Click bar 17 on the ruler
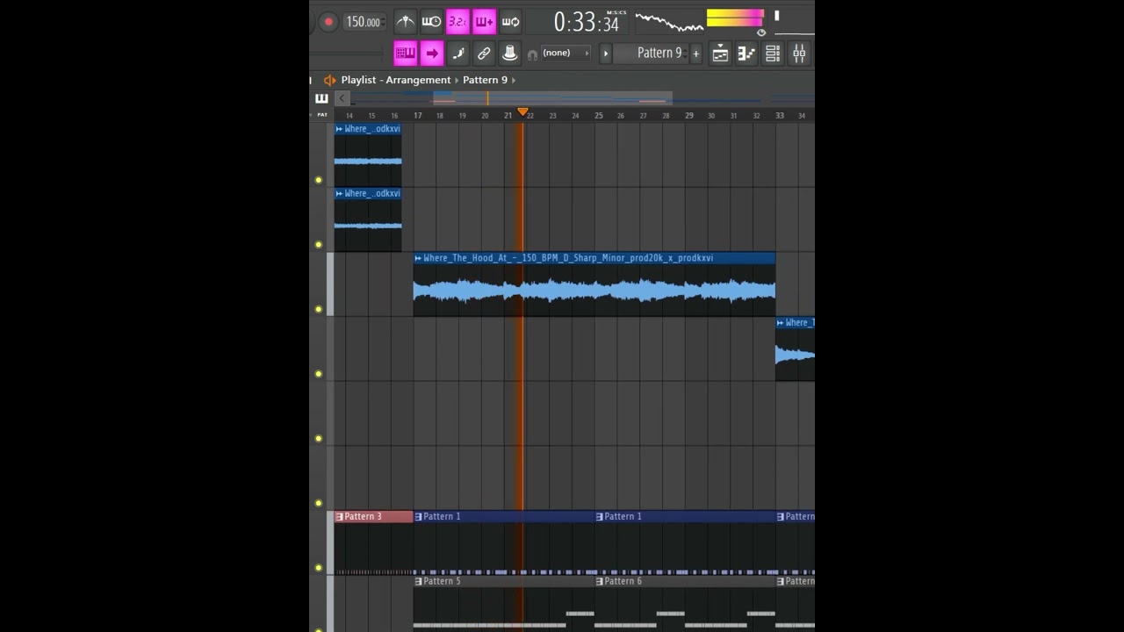Image resolution: width=1124 pixels, height=632 pixels. tap(418, 115)
